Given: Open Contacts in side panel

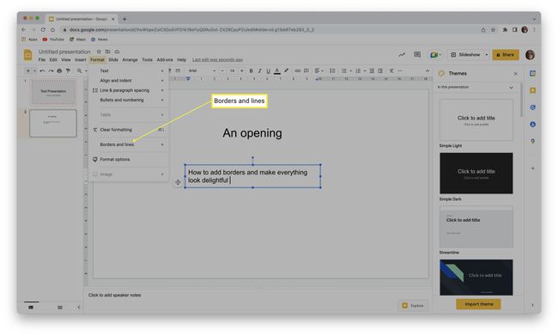Looking at the screenshot, I should tap(532, 125).
